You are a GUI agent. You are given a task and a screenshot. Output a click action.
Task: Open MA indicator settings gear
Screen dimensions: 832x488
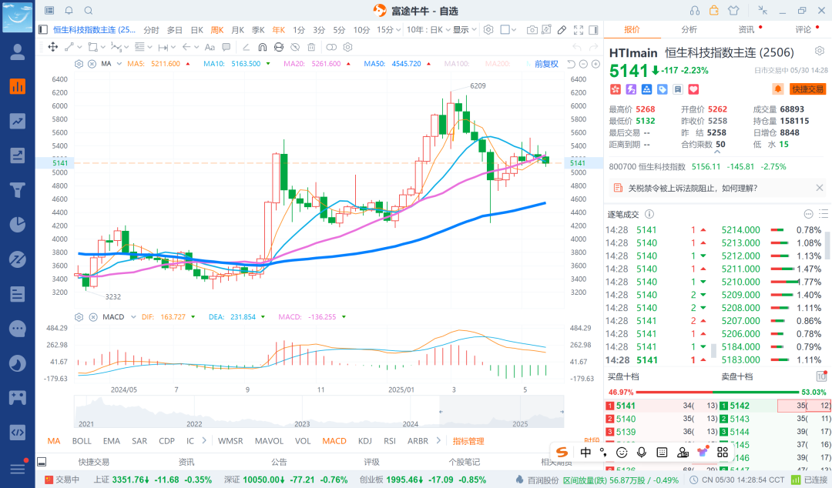79,64
